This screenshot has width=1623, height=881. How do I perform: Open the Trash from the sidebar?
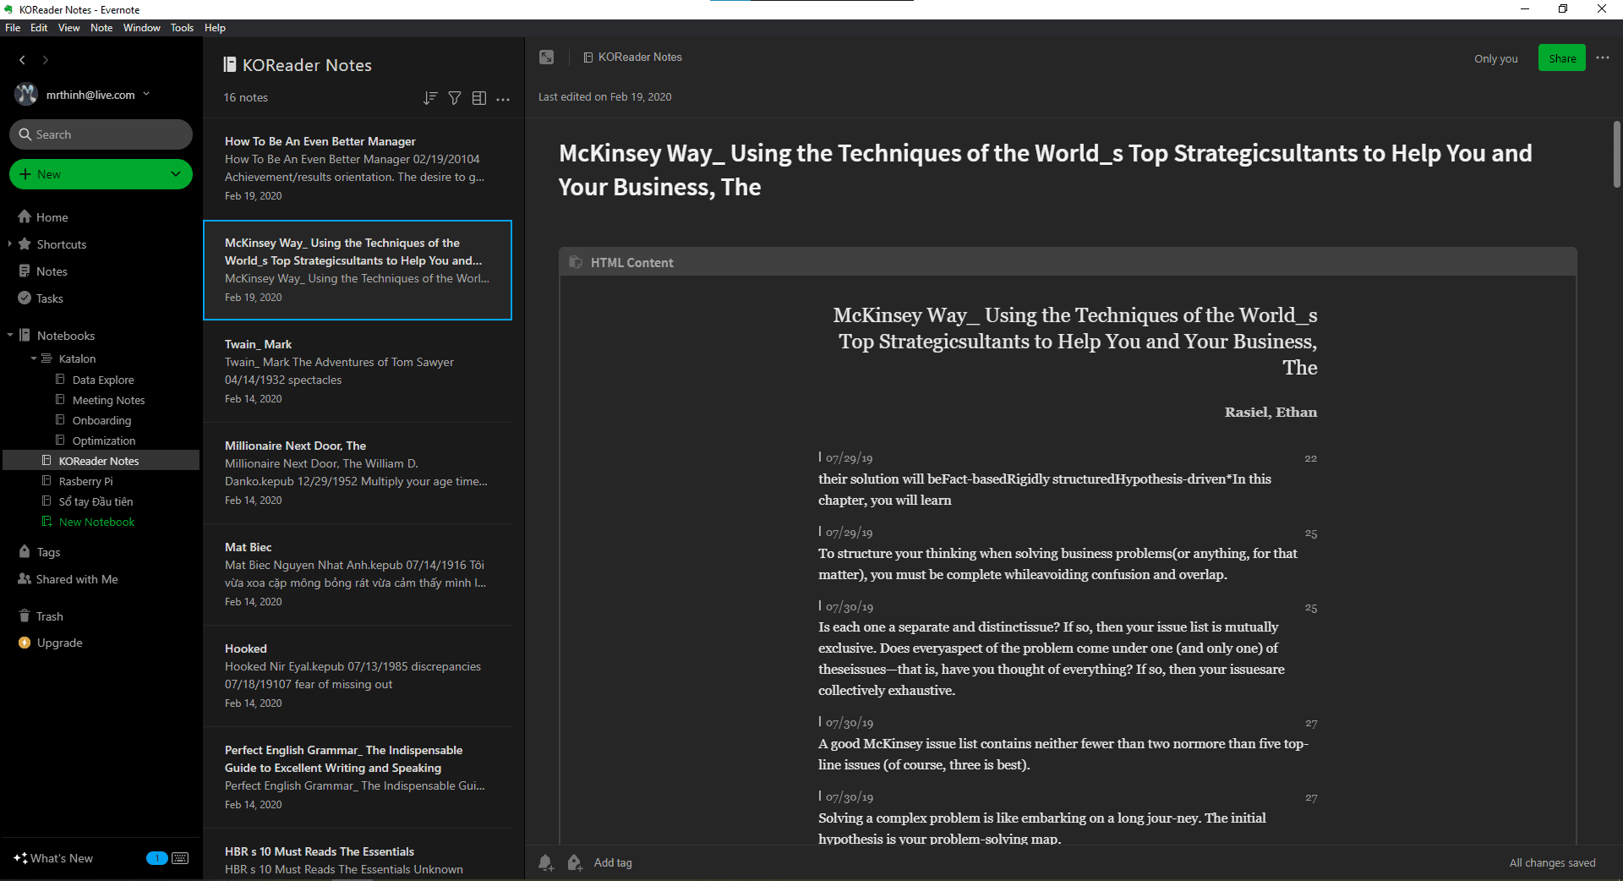48,616
